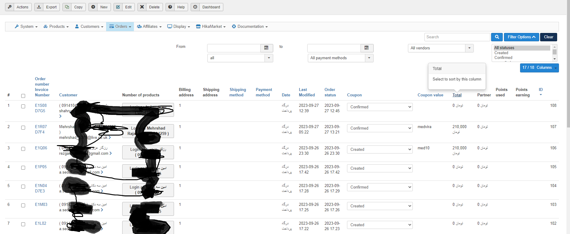
Task: Expand the All vendors dropdown
Action: point(469,48)
